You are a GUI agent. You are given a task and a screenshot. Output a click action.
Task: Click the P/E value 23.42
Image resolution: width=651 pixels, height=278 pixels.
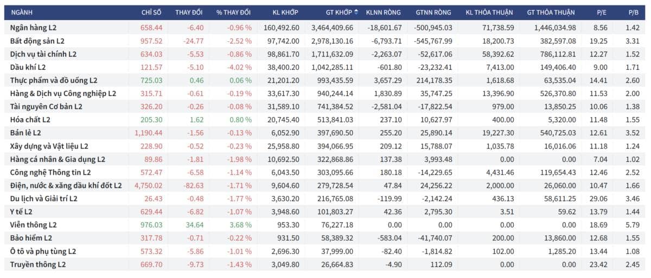click(597, 264)
